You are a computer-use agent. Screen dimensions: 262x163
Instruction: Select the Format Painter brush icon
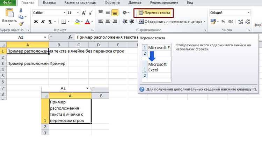pos(21,24)
